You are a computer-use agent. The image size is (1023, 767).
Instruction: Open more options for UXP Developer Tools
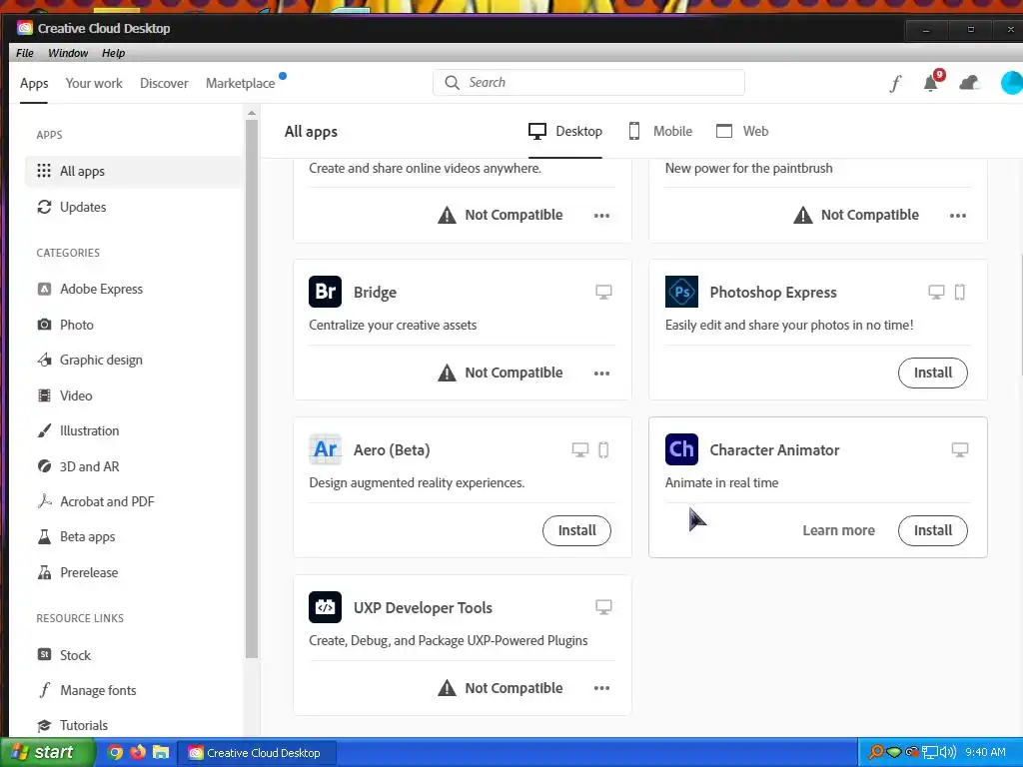(601, 688)
